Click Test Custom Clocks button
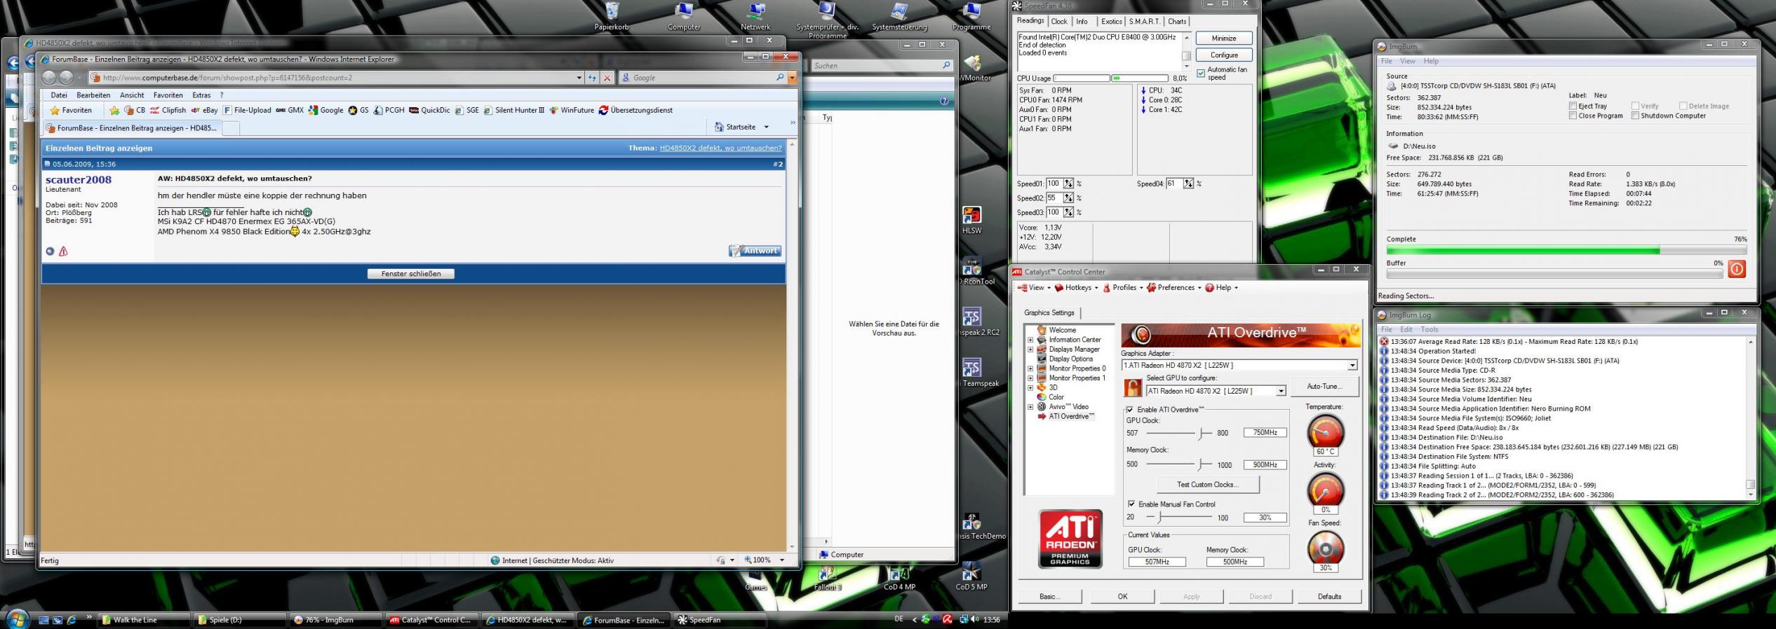The height and width of the screenshot is (629, 1776). [x=1208, y=485]
